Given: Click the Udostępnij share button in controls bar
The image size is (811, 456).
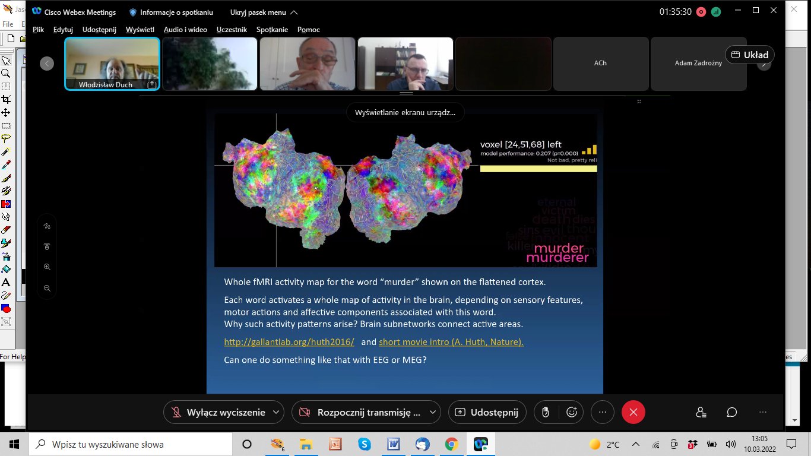Looking at the screenshot, I should [487, 412].
